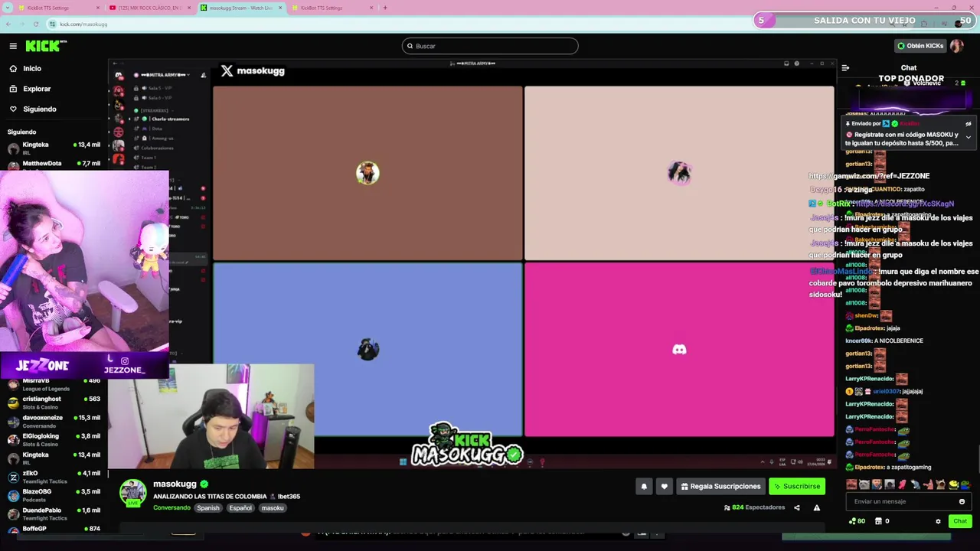Click the X masokugg handle overlay
The height and width of the screenshot is (551, 980).
click(x=253, y=70)
